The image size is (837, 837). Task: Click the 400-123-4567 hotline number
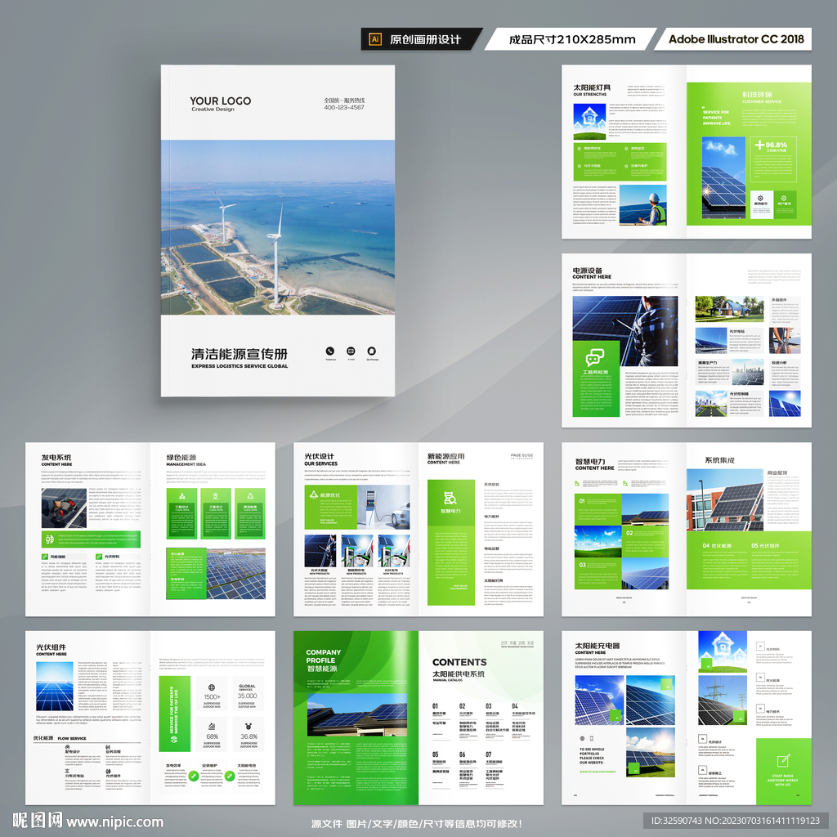pyautogui.click(x=344, y=107)
